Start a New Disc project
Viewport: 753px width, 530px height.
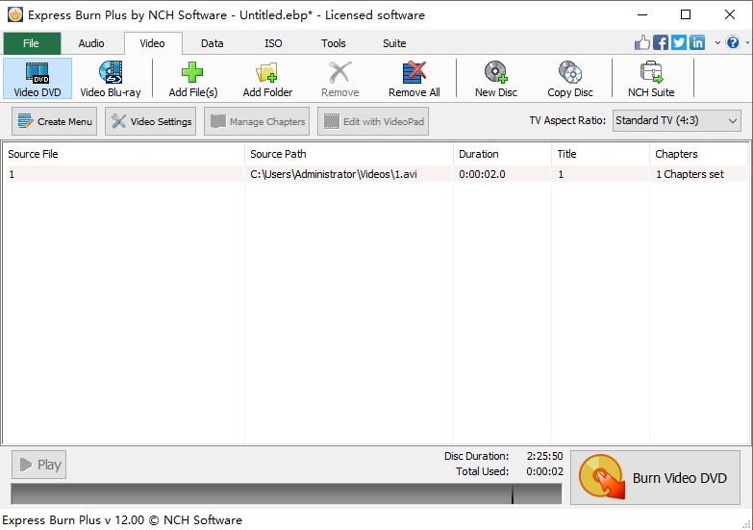[x=495, y=79]
